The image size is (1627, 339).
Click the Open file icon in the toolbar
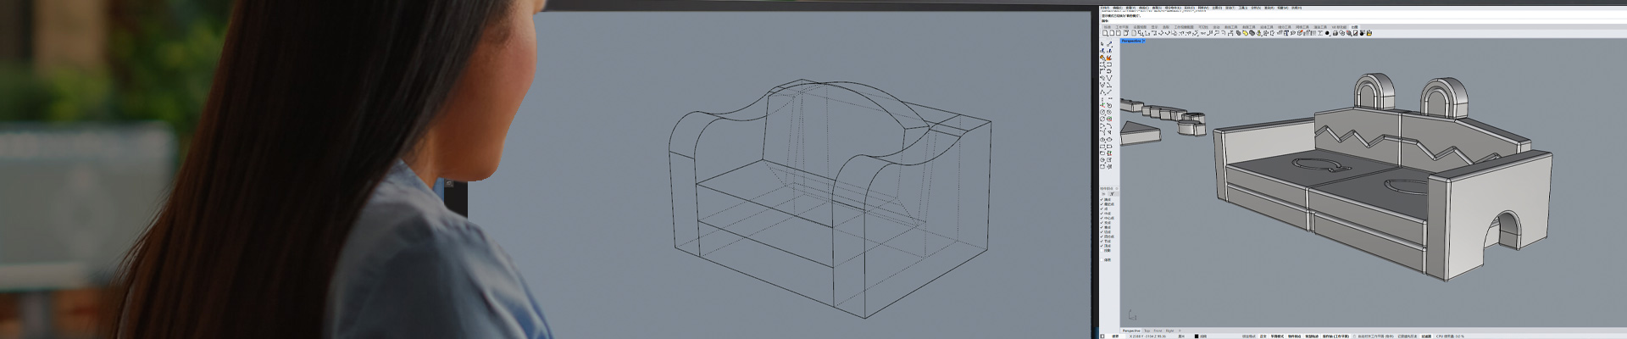tap(1111, 34)
